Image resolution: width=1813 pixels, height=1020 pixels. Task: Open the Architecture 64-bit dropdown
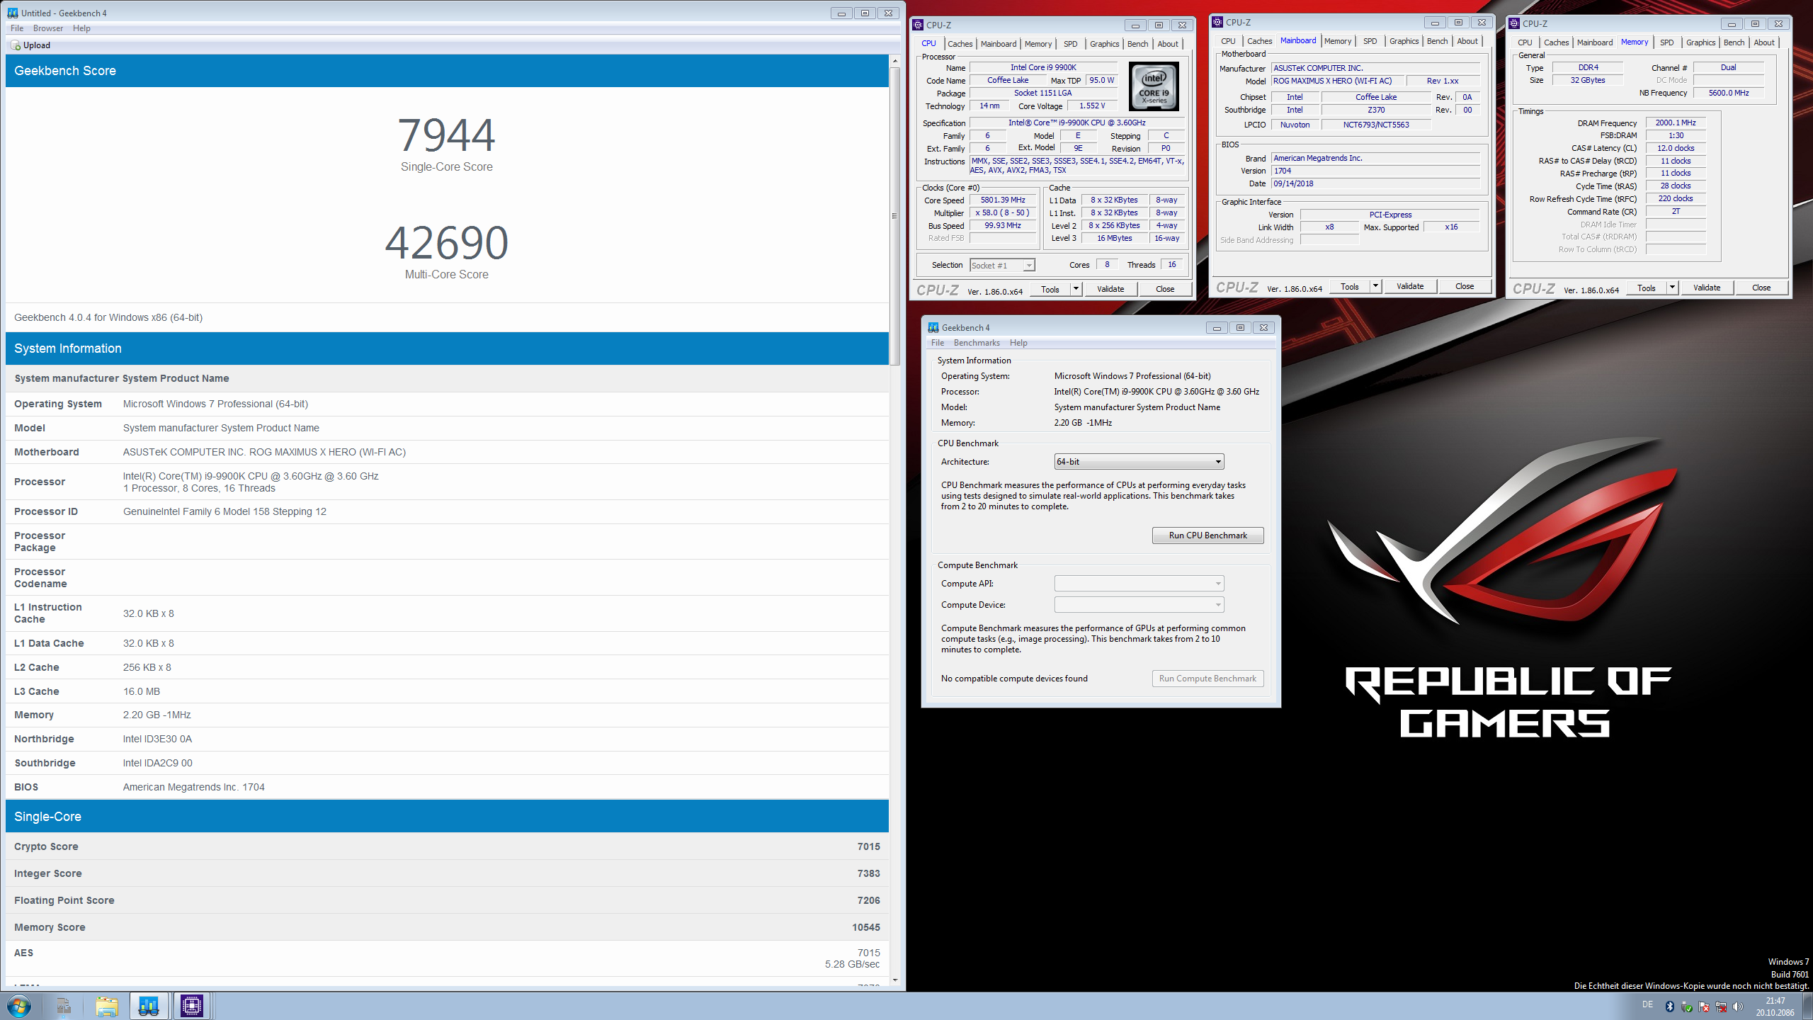(x=1139, y=462)
